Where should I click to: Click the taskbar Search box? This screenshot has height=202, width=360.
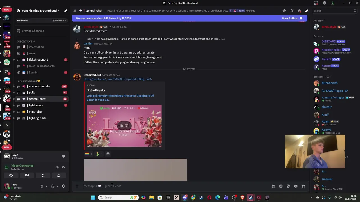coord(118,198)
